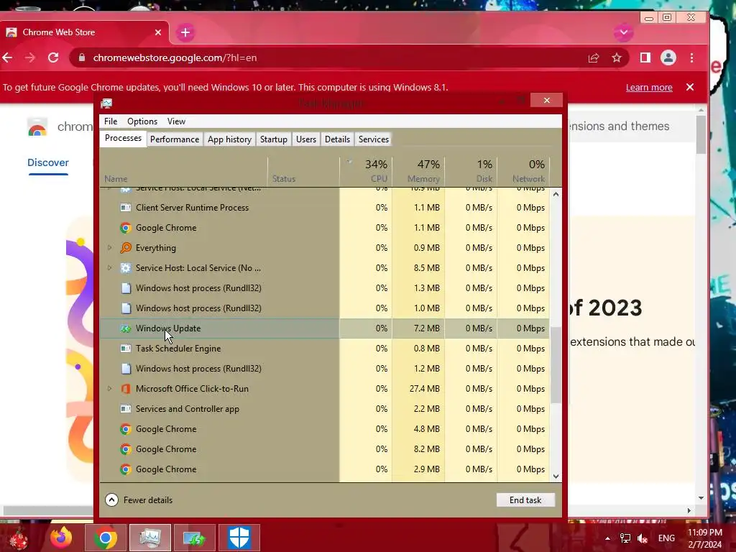Open Chrome side panel icon
The width and height of the screenshot is (736, 552).
click(645, 57)
